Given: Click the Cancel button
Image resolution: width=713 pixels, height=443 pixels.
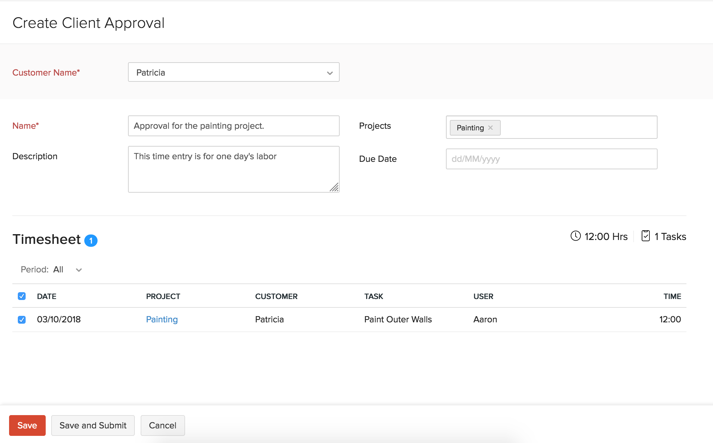Looking at the screenshot, I should tap(163, 425).
